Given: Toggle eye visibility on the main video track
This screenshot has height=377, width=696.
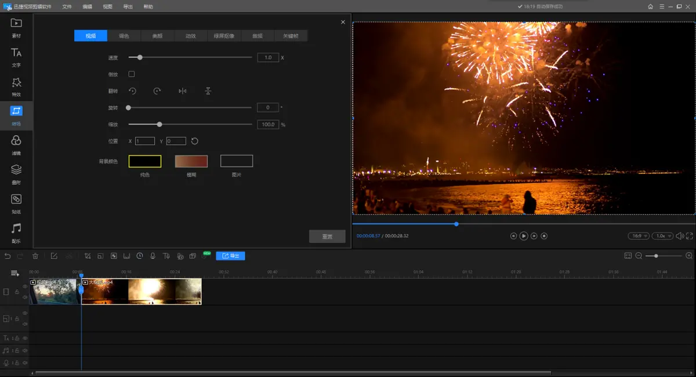Looking at the screenshot, I should (x=25, y=287).
